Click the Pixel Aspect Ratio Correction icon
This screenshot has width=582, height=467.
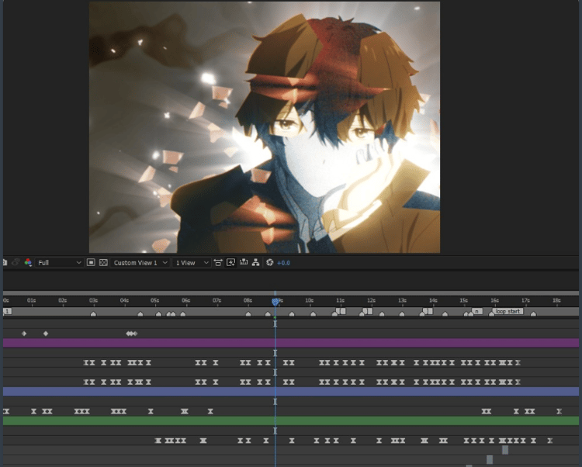pos(218,263)
